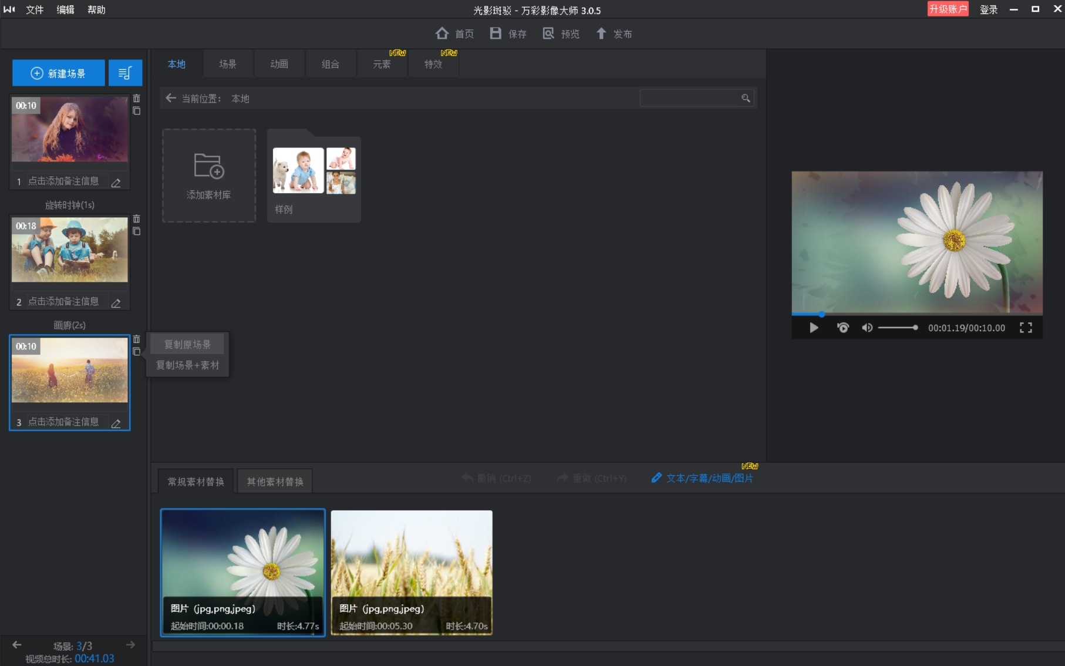This screenshot has height=666, width=1065.
Task: Open the 帮助 menu
Action: 96,9
